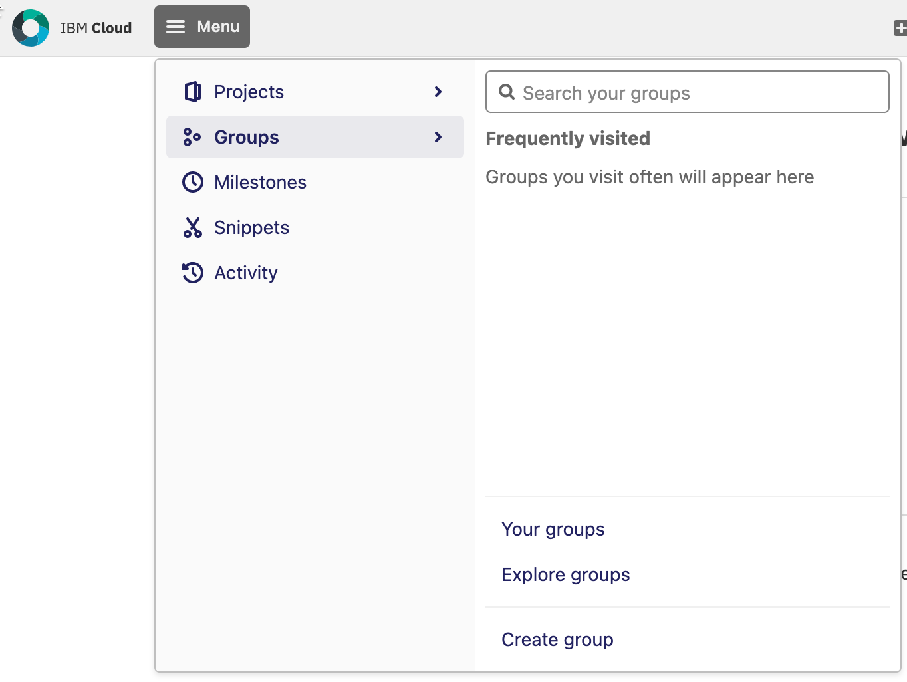Viewport: 907px width, 682px height.
Task: Click the magnifying glass in the search field
Action: tap(507, 92)
